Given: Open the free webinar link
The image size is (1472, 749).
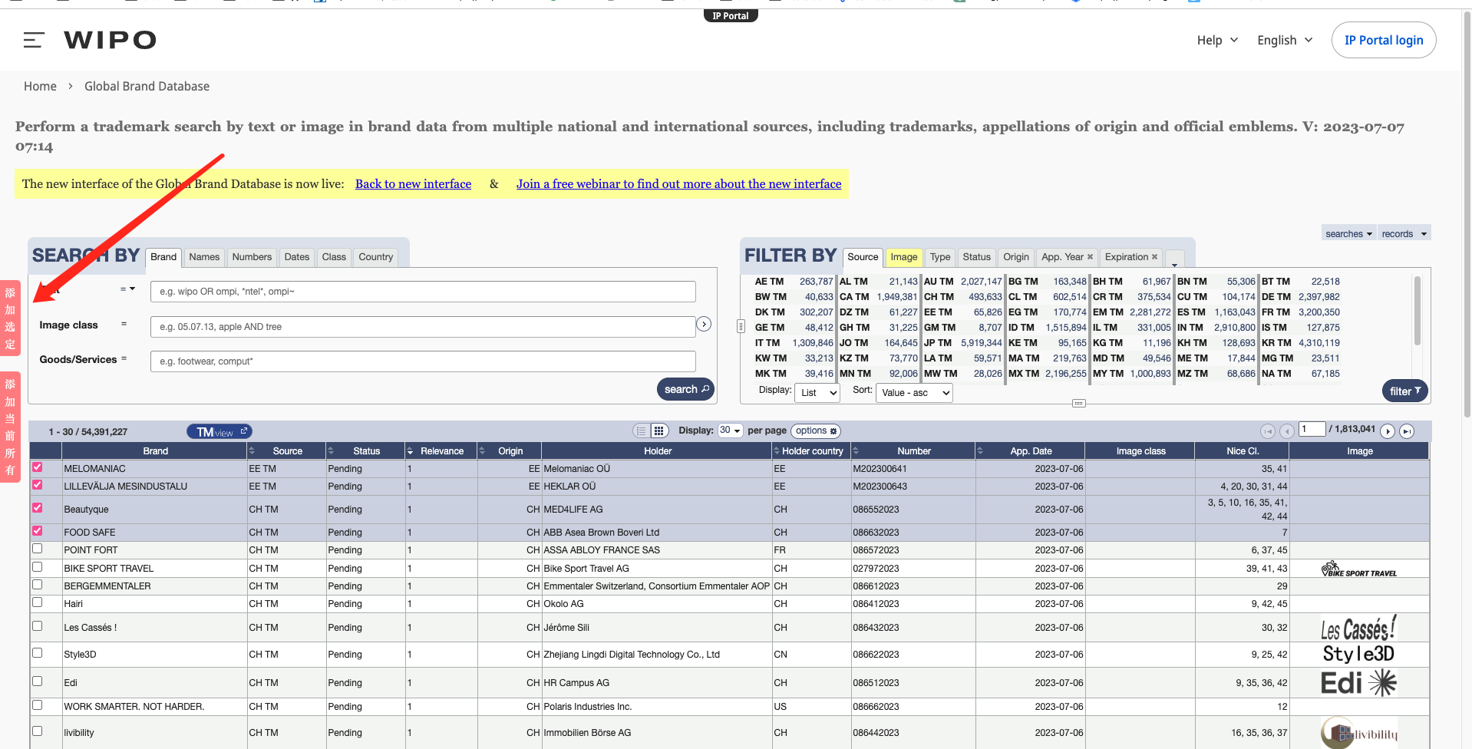Looking at the screenshot, I should pyautogui.click(x=678, y=184).
